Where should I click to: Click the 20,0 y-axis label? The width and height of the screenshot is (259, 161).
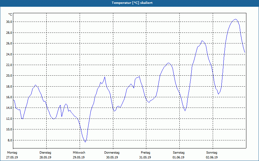tap(9, 76)
